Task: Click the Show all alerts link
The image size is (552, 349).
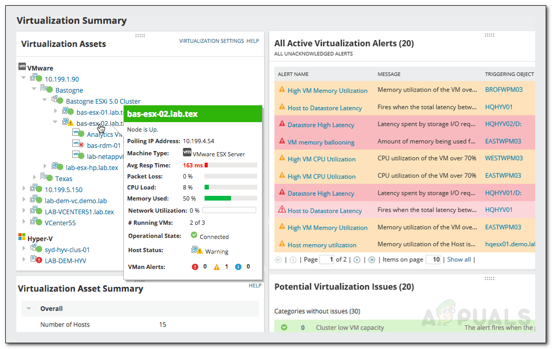Action: [x=459, y=260]
